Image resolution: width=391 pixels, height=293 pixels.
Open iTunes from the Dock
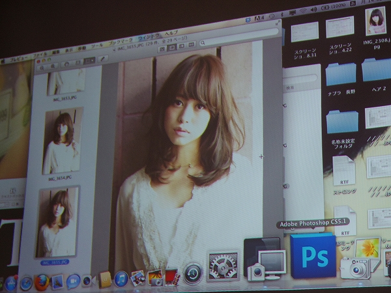click(x=121, y=279)
